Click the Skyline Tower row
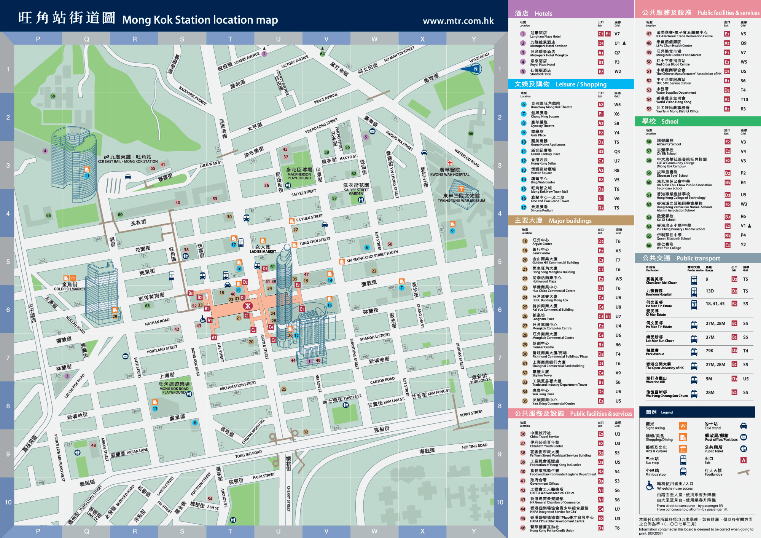 (x=571, y=373)
